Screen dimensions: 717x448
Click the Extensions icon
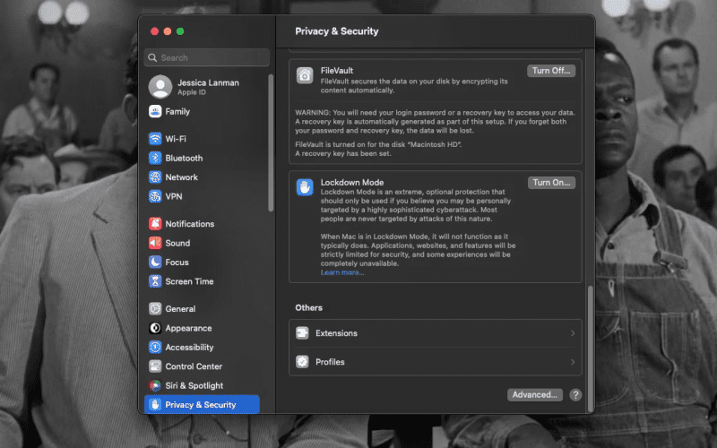tap(302, 333)
